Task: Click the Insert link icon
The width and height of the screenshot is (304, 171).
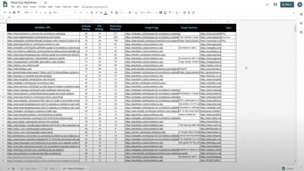Action: 156,13
